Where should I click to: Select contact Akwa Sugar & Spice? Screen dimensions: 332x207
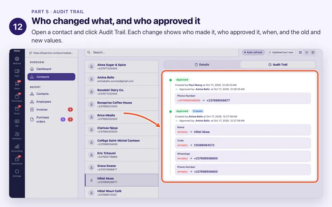[x=122, y=67]
